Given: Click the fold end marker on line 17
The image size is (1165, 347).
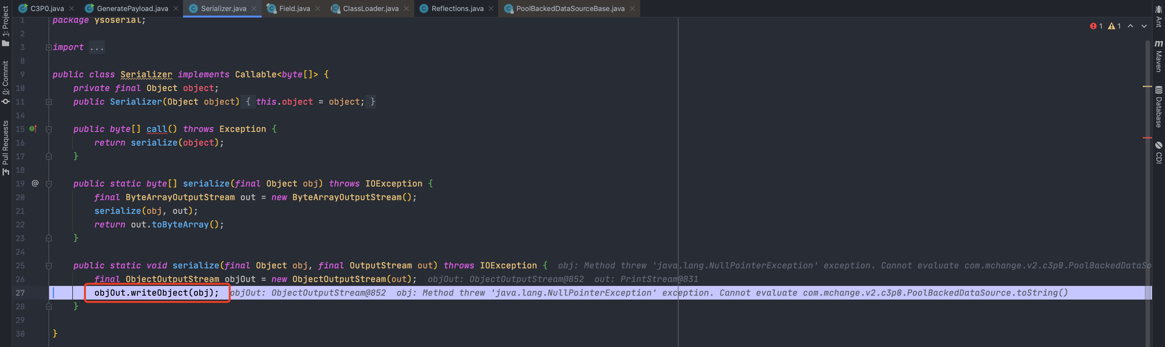Looking at the screenshot, I should pos(49,156).
